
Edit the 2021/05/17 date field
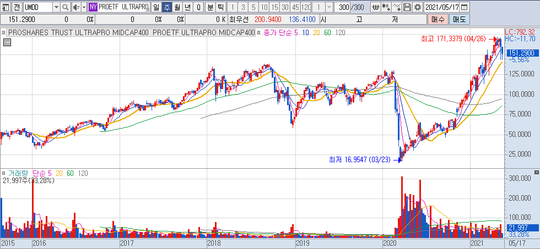click(x=442, y=7)
